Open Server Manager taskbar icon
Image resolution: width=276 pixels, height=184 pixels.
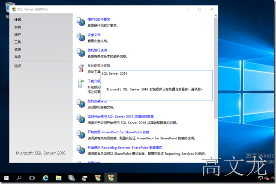(x=72, y=178)
